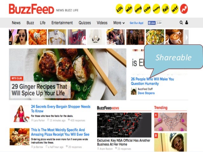Viewport: 203px width, 152px height.
Task: Open the latte art coffee thumbnail
Action: click(x=174, y=37)
